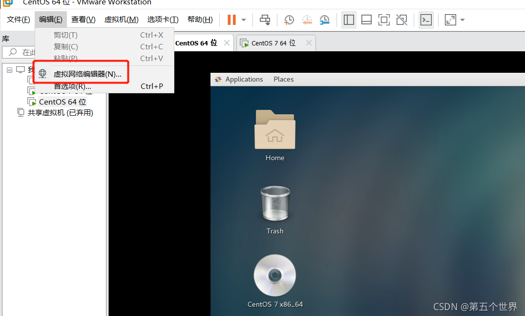Open the 文件(F) menu
The width and height of the screenshot is (525, 316).
point(19,20)
